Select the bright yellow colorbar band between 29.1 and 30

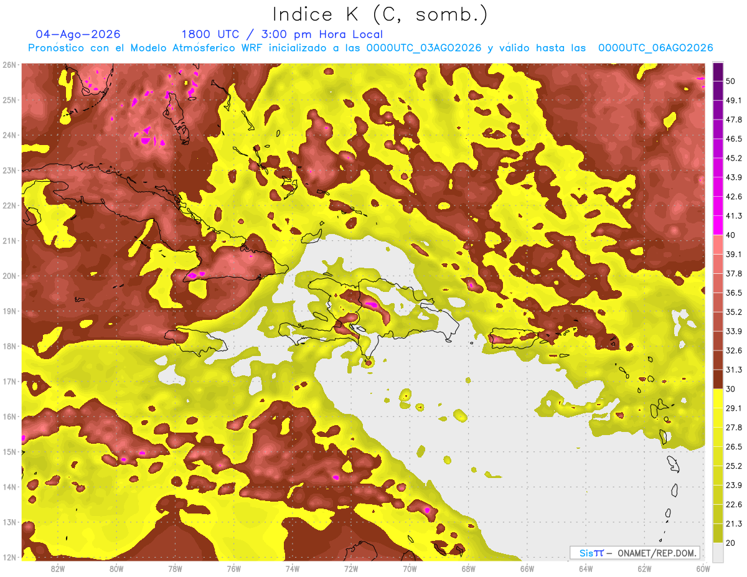point(718,398)
